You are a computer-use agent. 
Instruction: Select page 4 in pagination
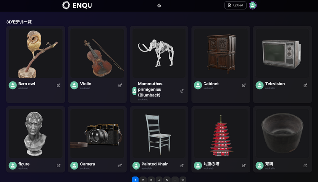[159, 180]
